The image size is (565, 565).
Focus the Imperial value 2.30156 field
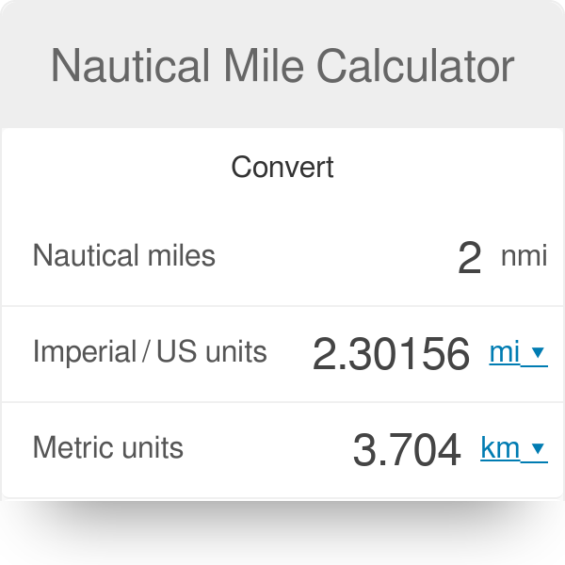391,354
